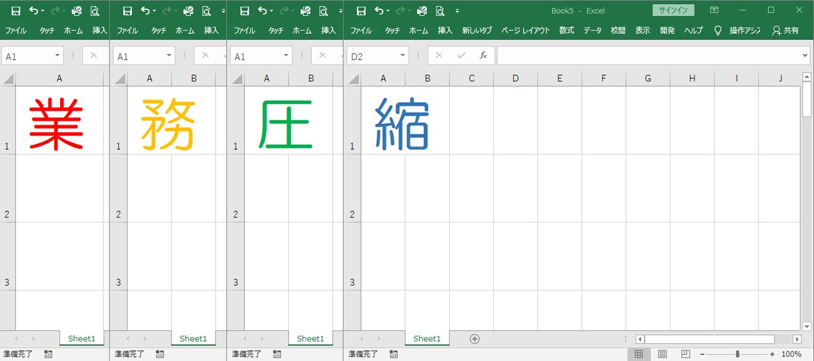
Task: Click the 共有 share button
Action: click(x=785, y=31)
